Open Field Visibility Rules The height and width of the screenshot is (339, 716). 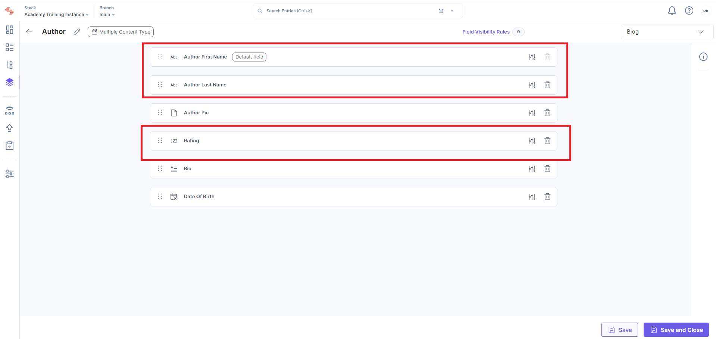coord(486,32)
